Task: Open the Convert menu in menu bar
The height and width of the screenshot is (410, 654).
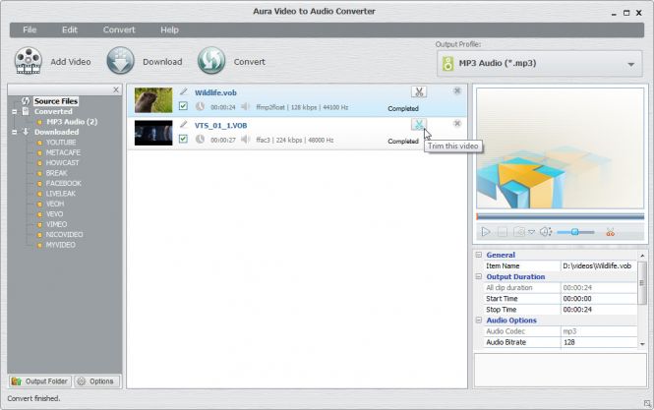Action: (119, 29)
